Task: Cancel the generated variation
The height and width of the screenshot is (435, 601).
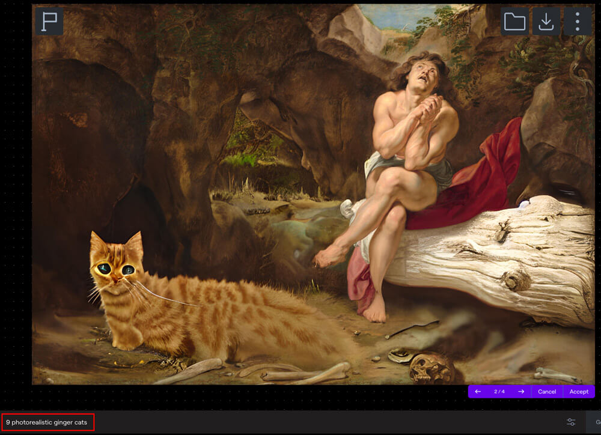Action: pos(547,391)
